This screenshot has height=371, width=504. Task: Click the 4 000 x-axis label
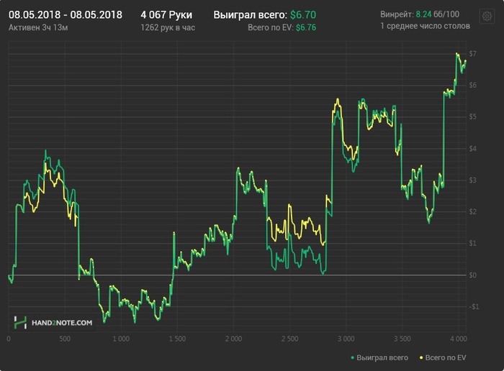[x=459, y=339]
